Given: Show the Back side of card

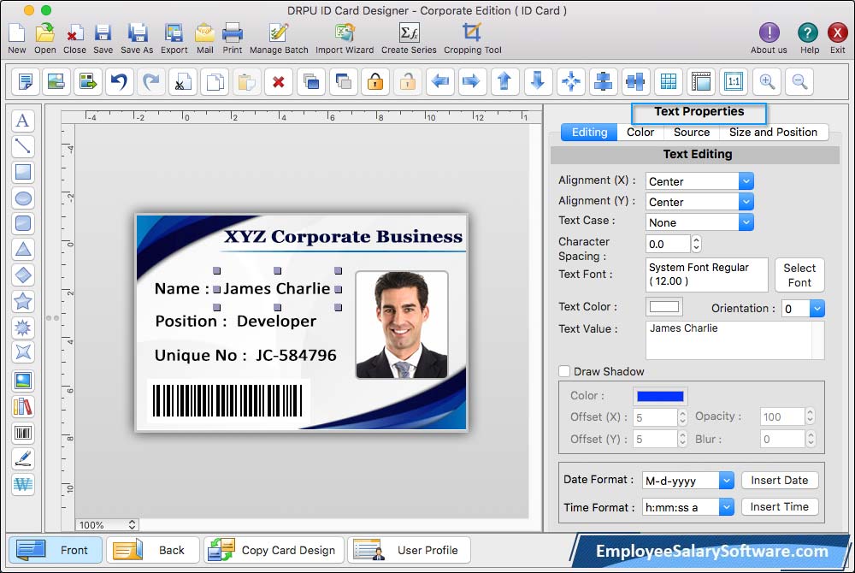Looking at the screenshot, I should [x=153, y=550].
